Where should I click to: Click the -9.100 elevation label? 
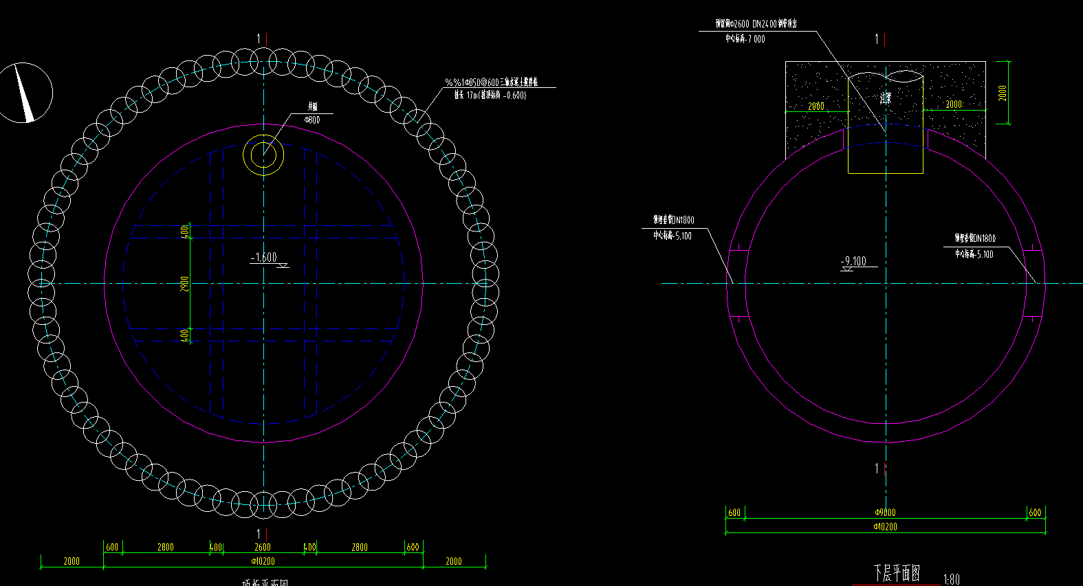coord(854,261)
